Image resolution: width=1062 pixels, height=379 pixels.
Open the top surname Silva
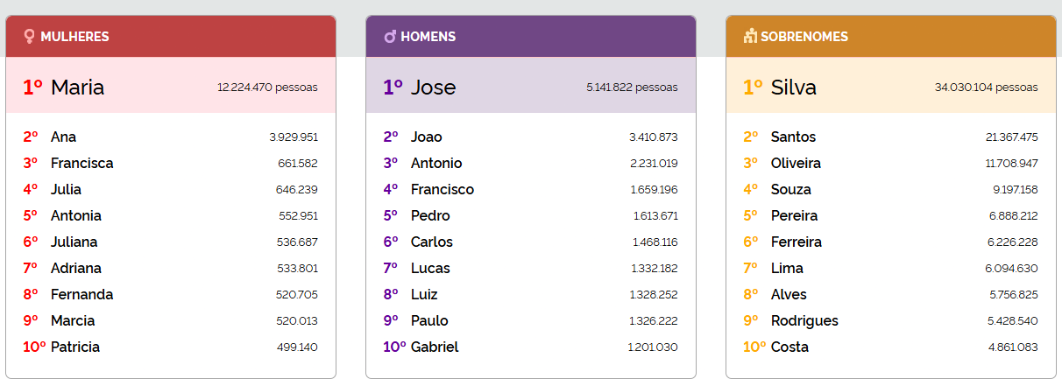tap(793, 88)
